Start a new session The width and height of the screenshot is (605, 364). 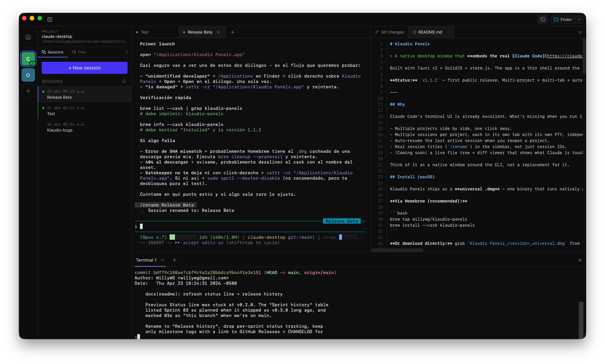coord(84,68)
